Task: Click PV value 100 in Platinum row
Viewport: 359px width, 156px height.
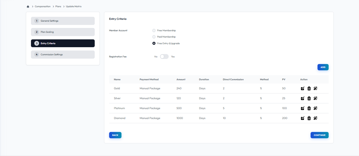Action: (x=285, y=108)
